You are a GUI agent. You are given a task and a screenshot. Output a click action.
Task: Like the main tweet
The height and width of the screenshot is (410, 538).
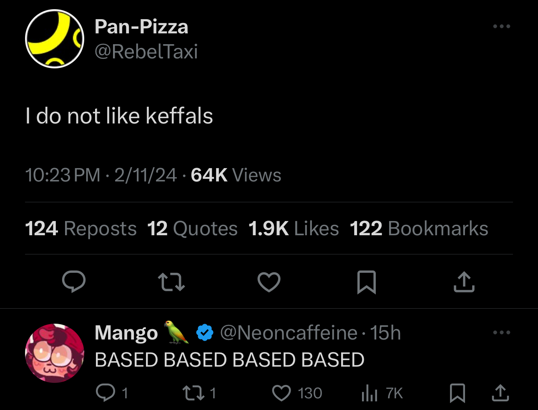[269, 282]
